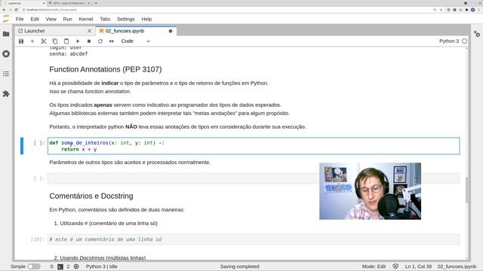Viewport: 483px width, 271px height.
Task: Click Ln 1, Col 39 position indicator
Action: click(418, 266)
